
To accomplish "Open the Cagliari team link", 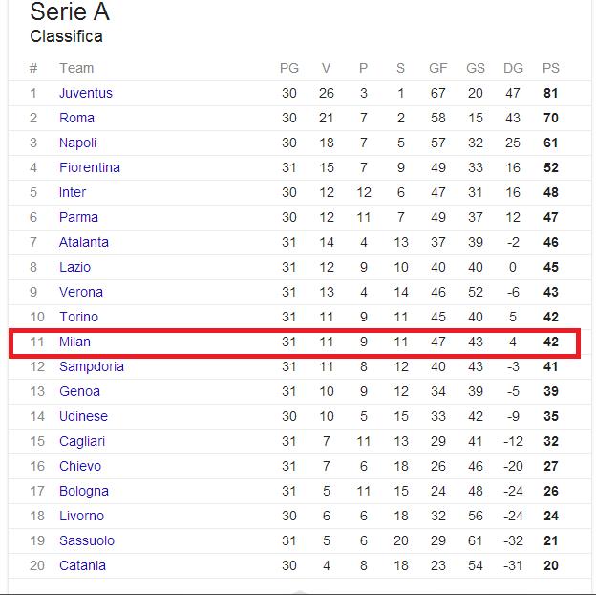I will click(81, 441).
